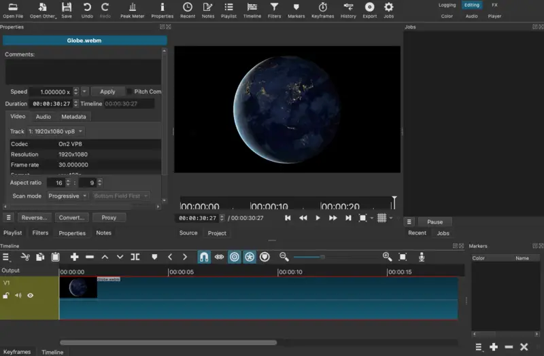Click the timeline paste clipboard icon
This screenshot has height=356, width=544.
coord(56,257)
